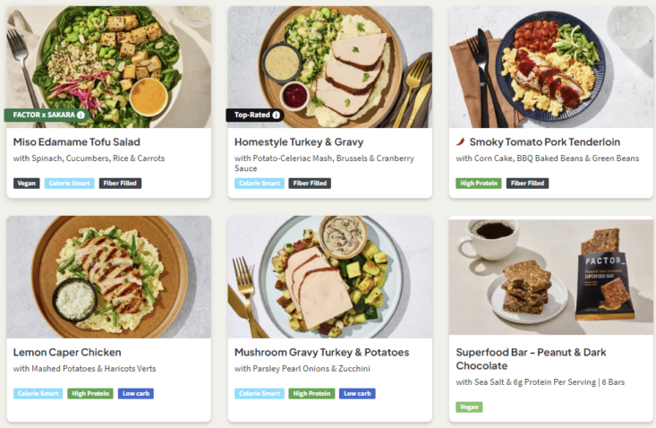Click Low carb tag on Lemon Caper Chicken
656x428 pixels.
[x=135, y=393]
